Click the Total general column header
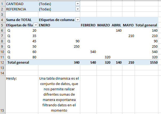 (x=146, y=25)
